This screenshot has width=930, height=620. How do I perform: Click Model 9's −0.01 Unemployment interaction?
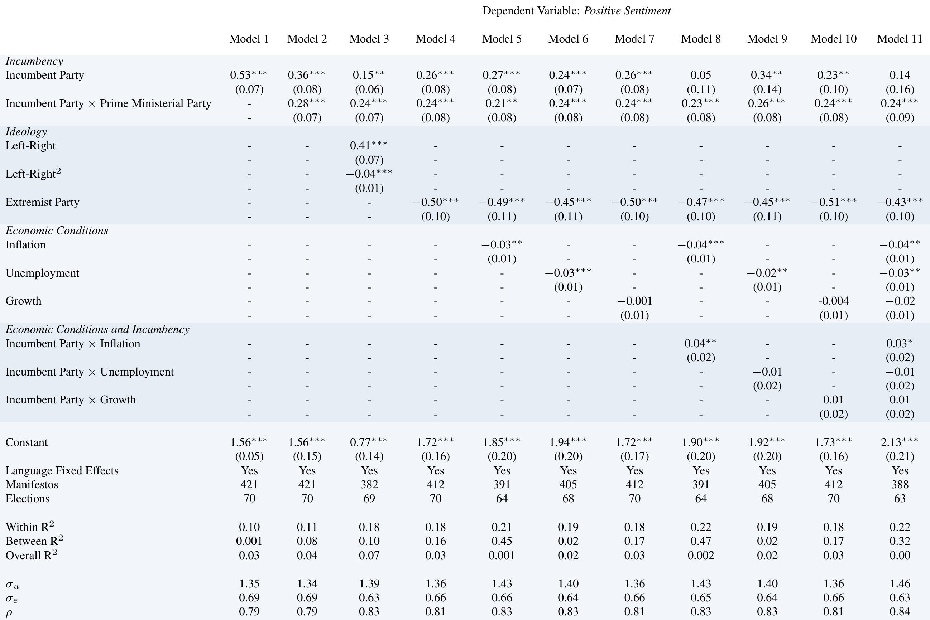click(x=767, y=372)
